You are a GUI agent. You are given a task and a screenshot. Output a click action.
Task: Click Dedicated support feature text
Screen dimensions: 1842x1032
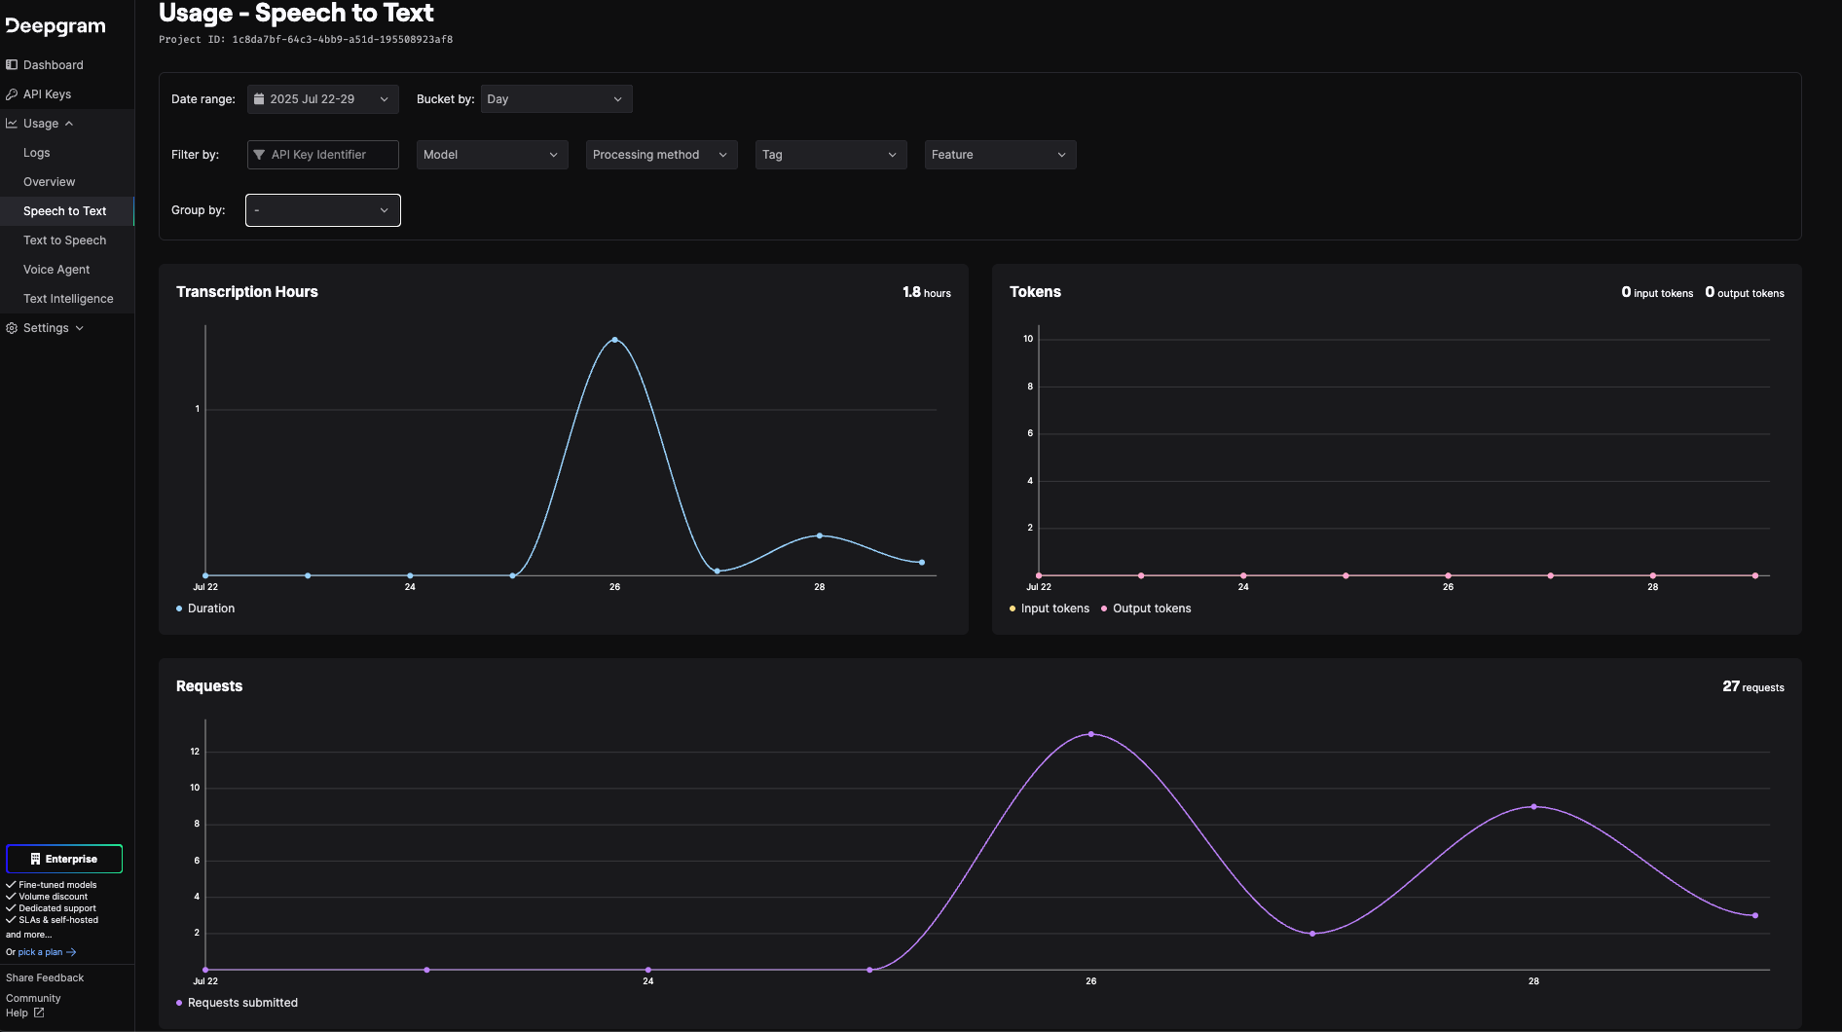tap(57, 908)
